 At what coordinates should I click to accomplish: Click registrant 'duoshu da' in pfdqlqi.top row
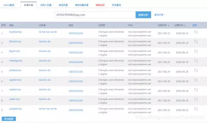pyautogui.click(x=45, y=70)
